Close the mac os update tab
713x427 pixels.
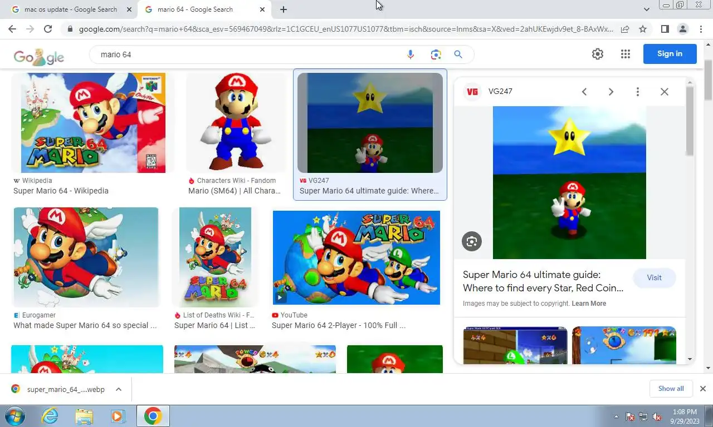point(129,9)
